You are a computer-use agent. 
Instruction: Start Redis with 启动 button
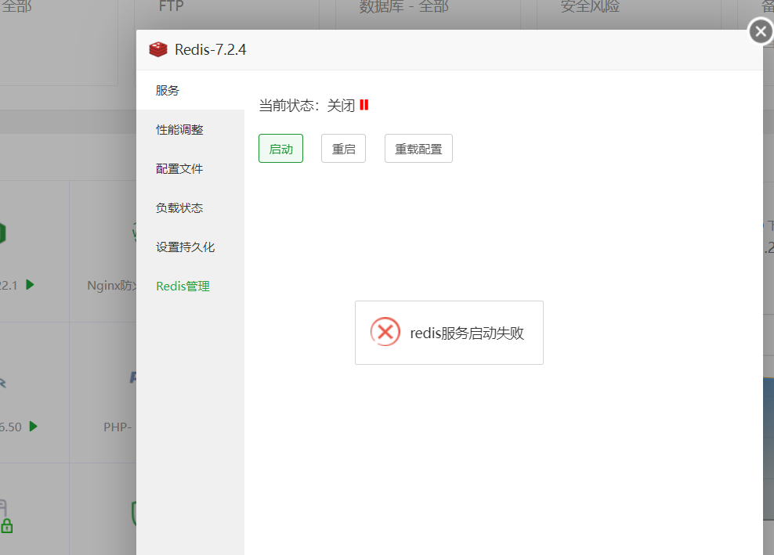pyautogui.click(x=281, y=149)
